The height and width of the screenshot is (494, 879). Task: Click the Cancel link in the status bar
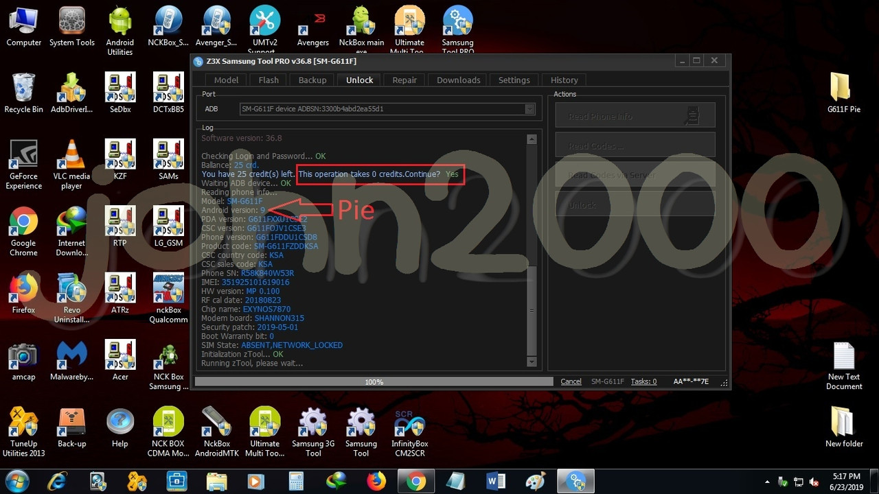click(571, 381)
